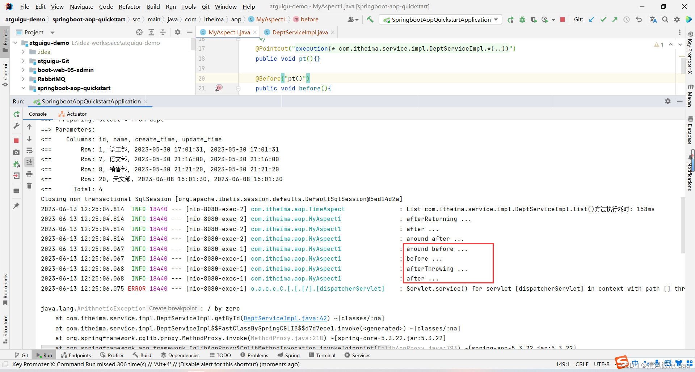Stop process red square in Run panel
Screen dimensions: 695x372
(x=16, y=140)
